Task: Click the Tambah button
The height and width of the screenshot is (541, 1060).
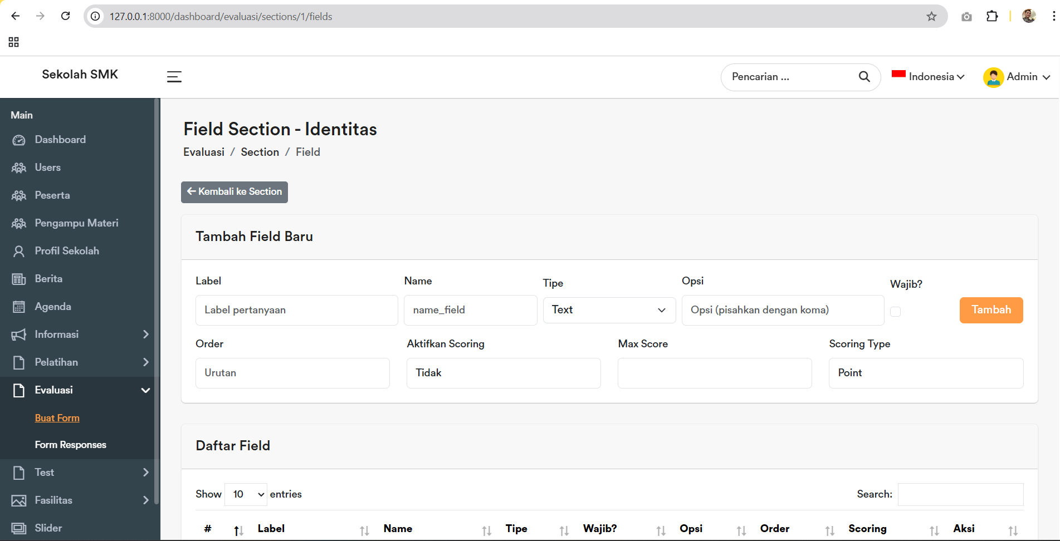Action: (991, 310)
